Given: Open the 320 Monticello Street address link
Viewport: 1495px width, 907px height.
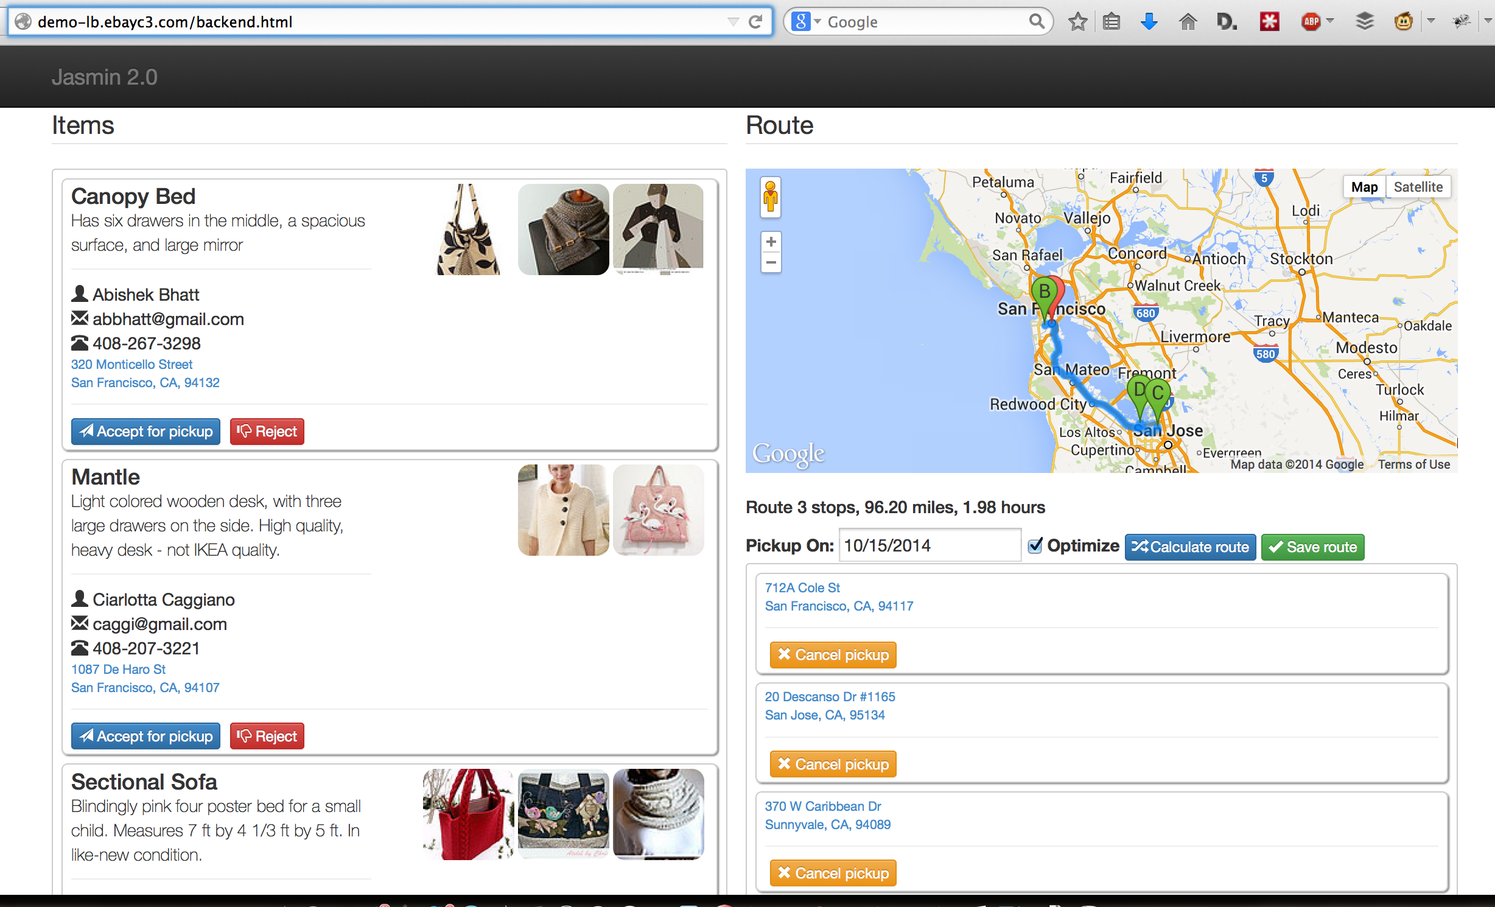Looking at the screenshot, I should pyautogui.click(x=131, y=364).
